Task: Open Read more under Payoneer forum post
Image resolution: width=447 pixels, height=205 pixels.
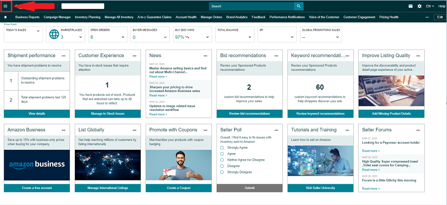Action: (x=371, y=151)
